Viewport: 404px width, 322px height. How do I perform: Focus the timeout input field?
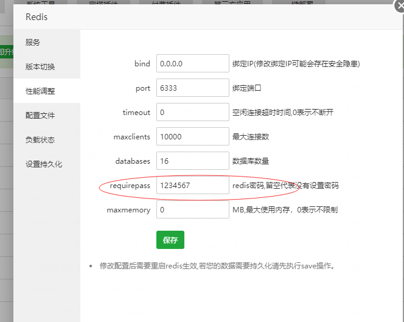193,112
